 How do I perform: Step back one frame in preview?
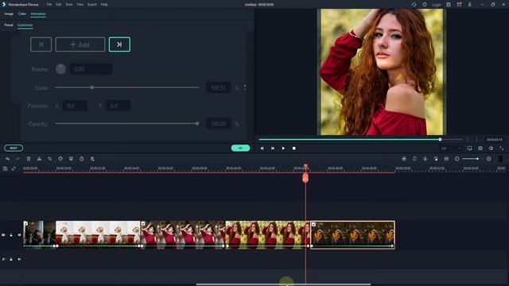pos(262,149)
